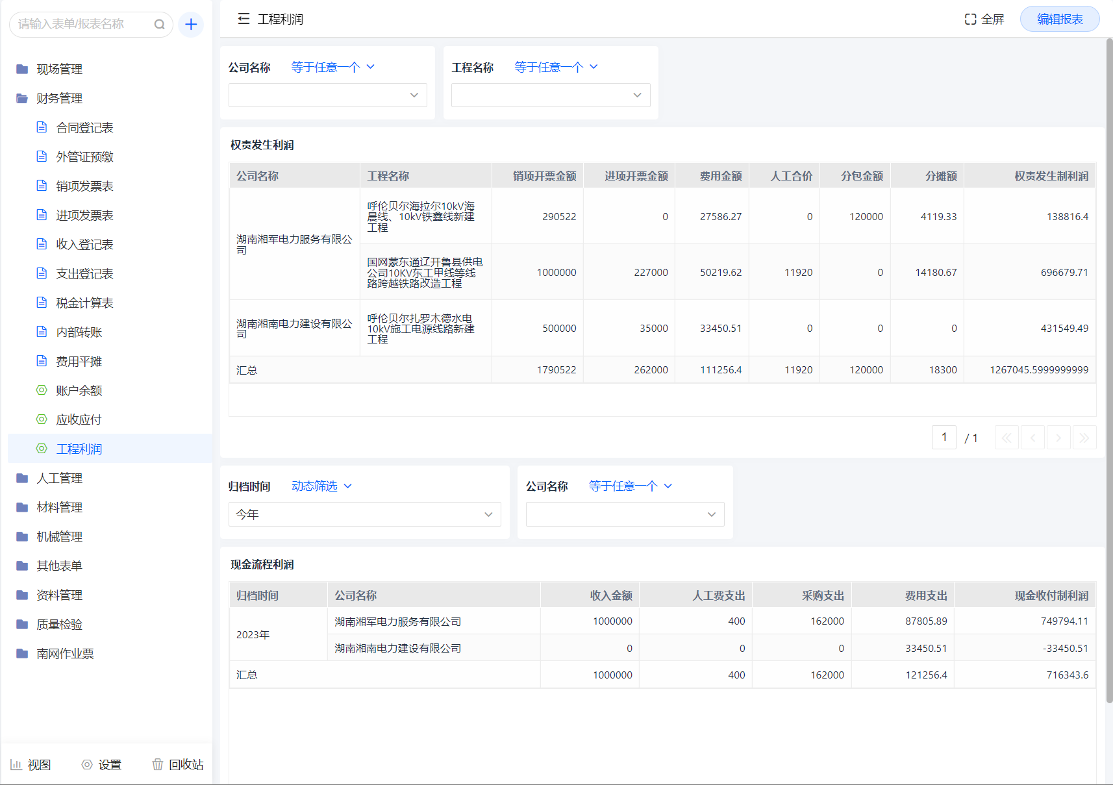
Task: Open 设置 settings at sidebar bottom
Action: 101,764
